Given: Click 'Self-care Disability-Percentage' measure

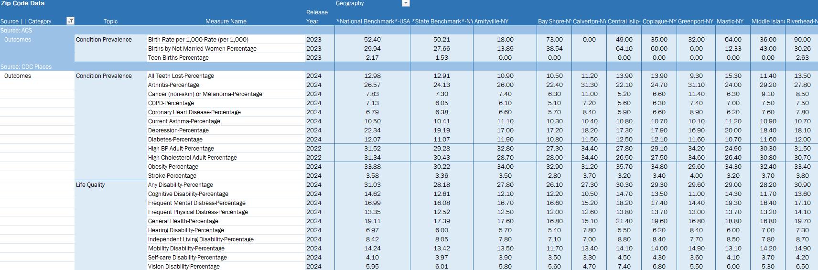Looking at the screenshot, I should coord(187,258).
